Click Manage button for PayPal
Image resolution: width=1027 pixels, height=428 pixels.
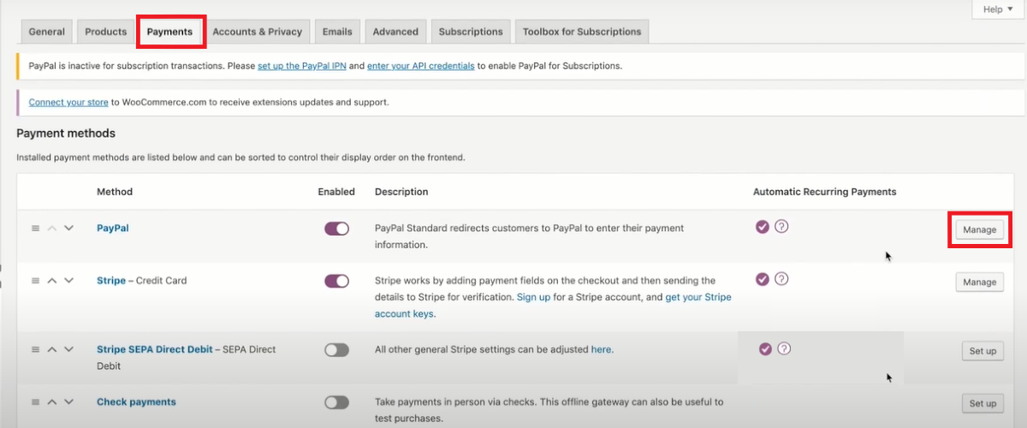coord(980,229)
